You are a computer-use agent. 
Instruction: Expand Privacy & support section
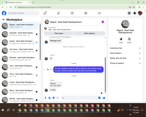(125, 63)
